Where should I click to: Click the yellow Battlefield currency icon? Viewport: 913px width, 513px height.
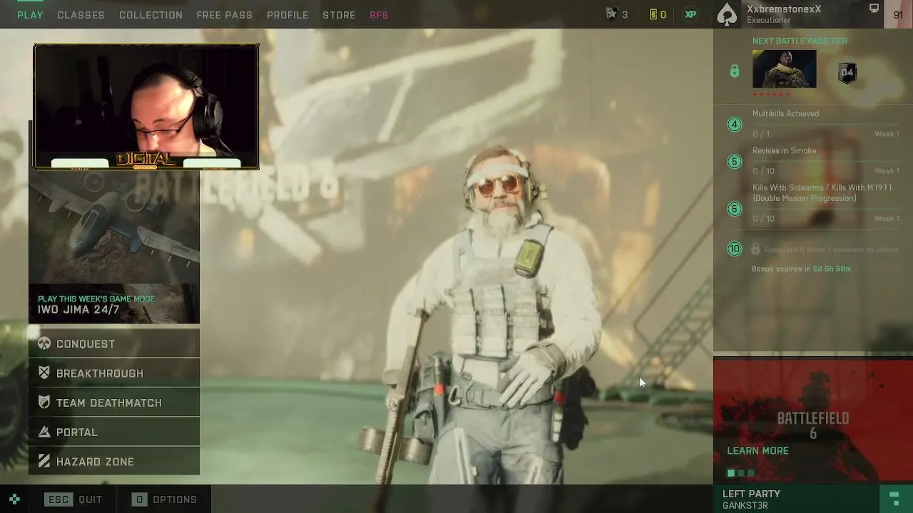652,14
